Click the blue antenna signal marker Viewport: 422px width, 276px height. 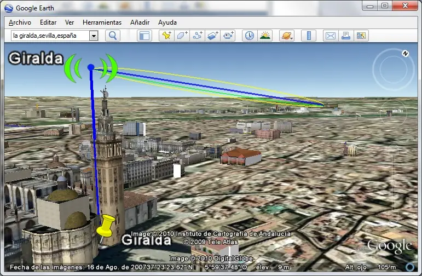click(91, 67)
